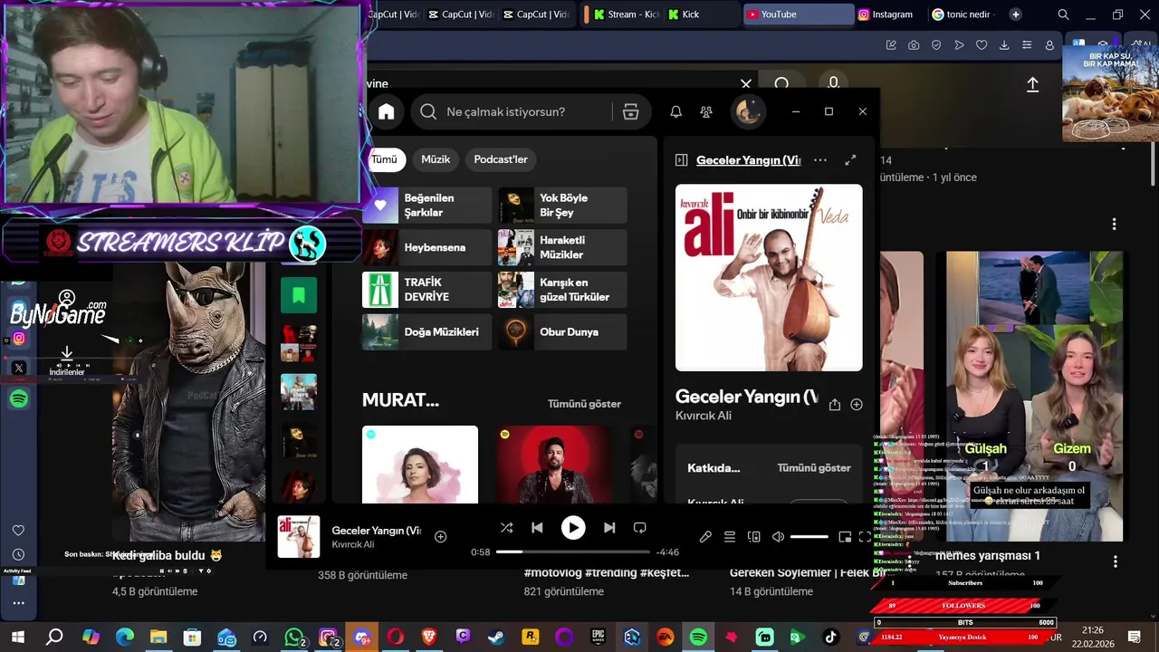
Task: Open bookmarked item icon in Spotify library sidebar
Action: click(x=299, y=295)
